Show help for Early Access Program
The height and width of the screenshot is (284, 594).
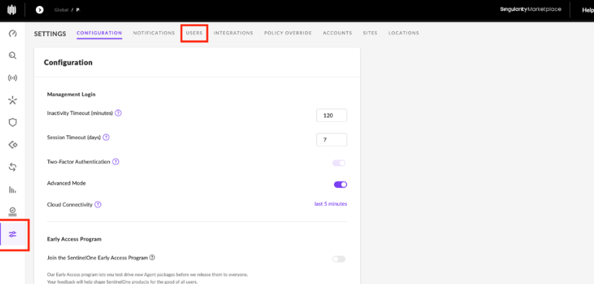pyautogui.click(x=152, y=257)
